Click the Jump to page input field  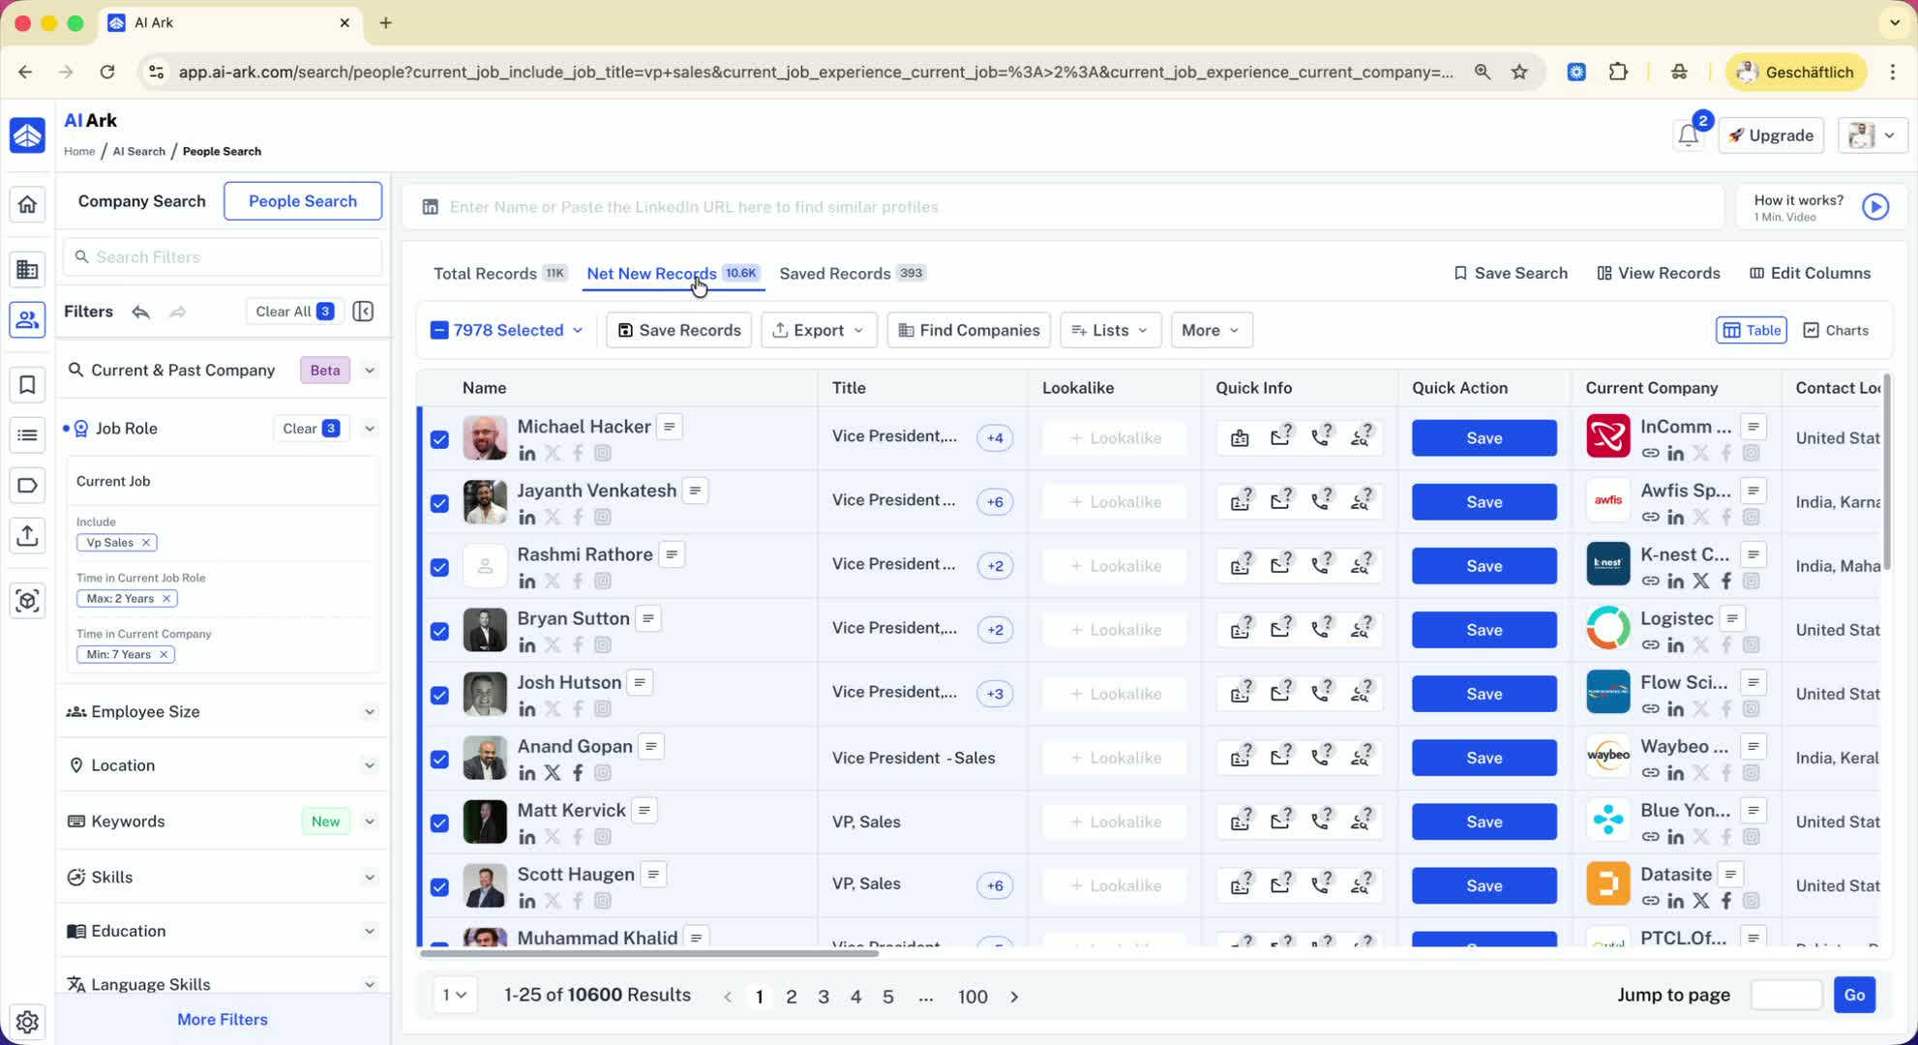click(x=1785, y=995)
